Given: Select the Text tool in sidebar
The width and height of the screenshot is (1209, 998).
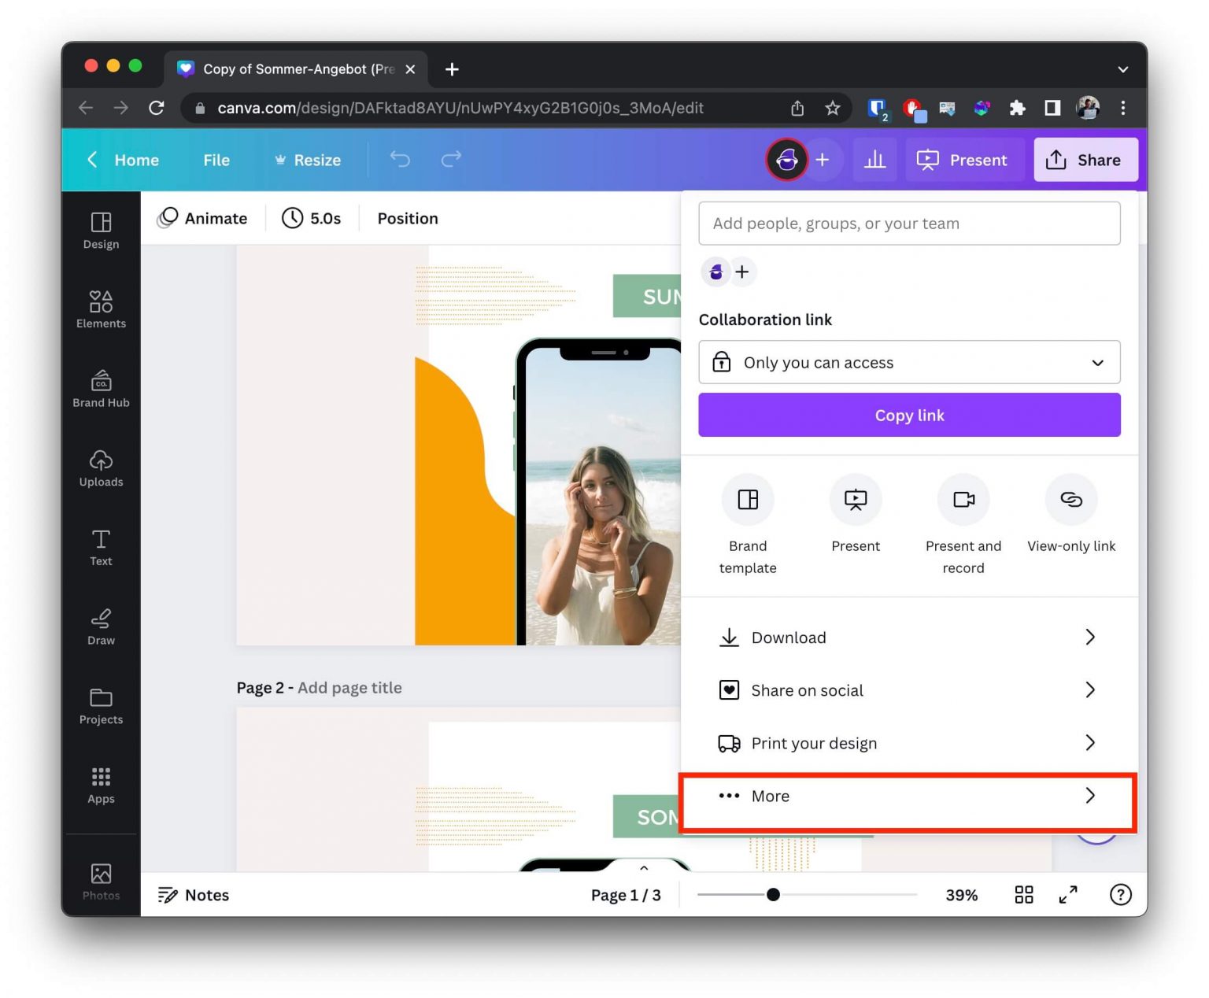Looking at the screenshot, I should tap(101, 548).
